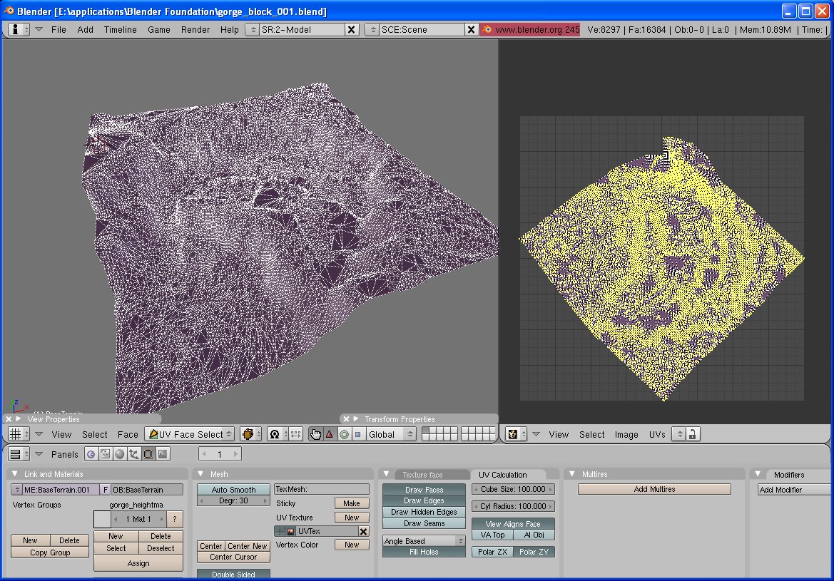This screenshot has height=581, width=834.
Task: Open the Logic context icon in Panels
Action: (x=91, y=454)
